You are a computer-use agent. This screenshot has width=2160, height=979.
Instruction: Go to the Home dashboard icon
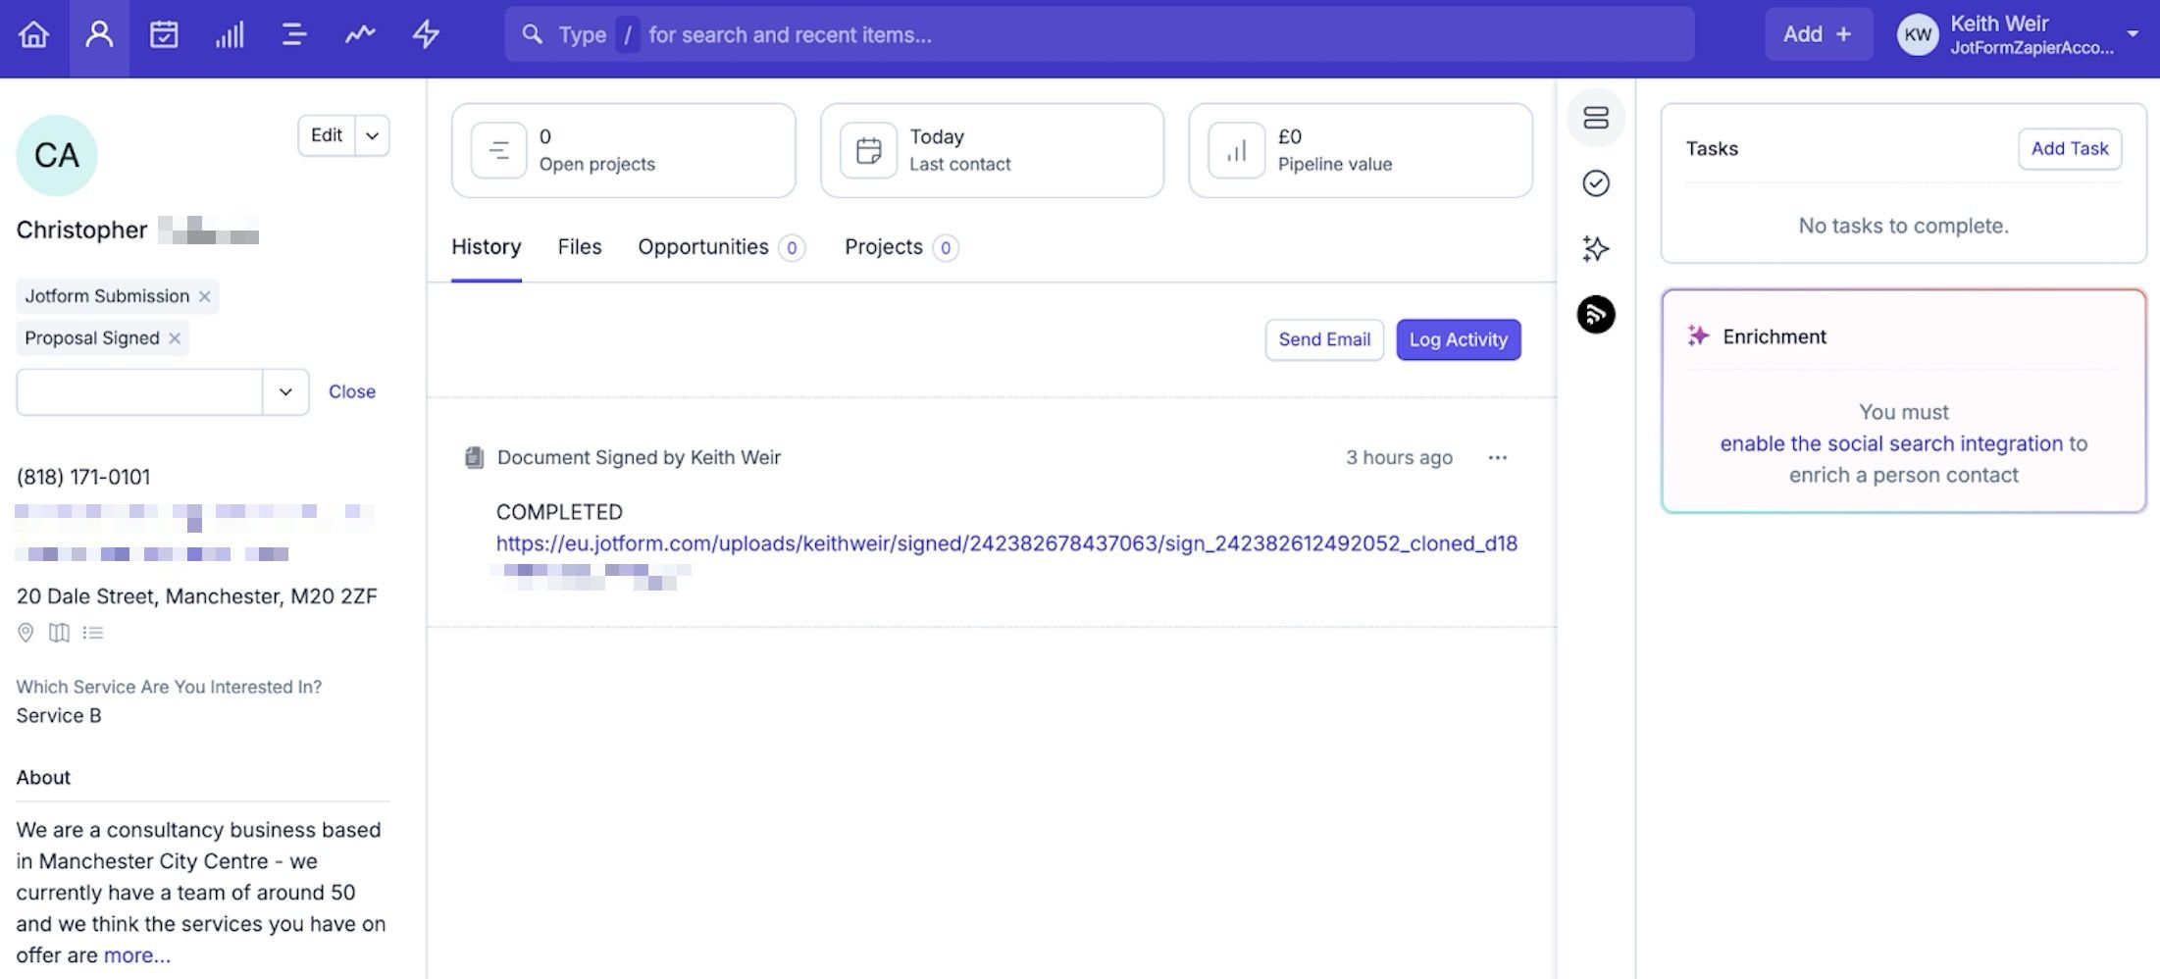33,35
